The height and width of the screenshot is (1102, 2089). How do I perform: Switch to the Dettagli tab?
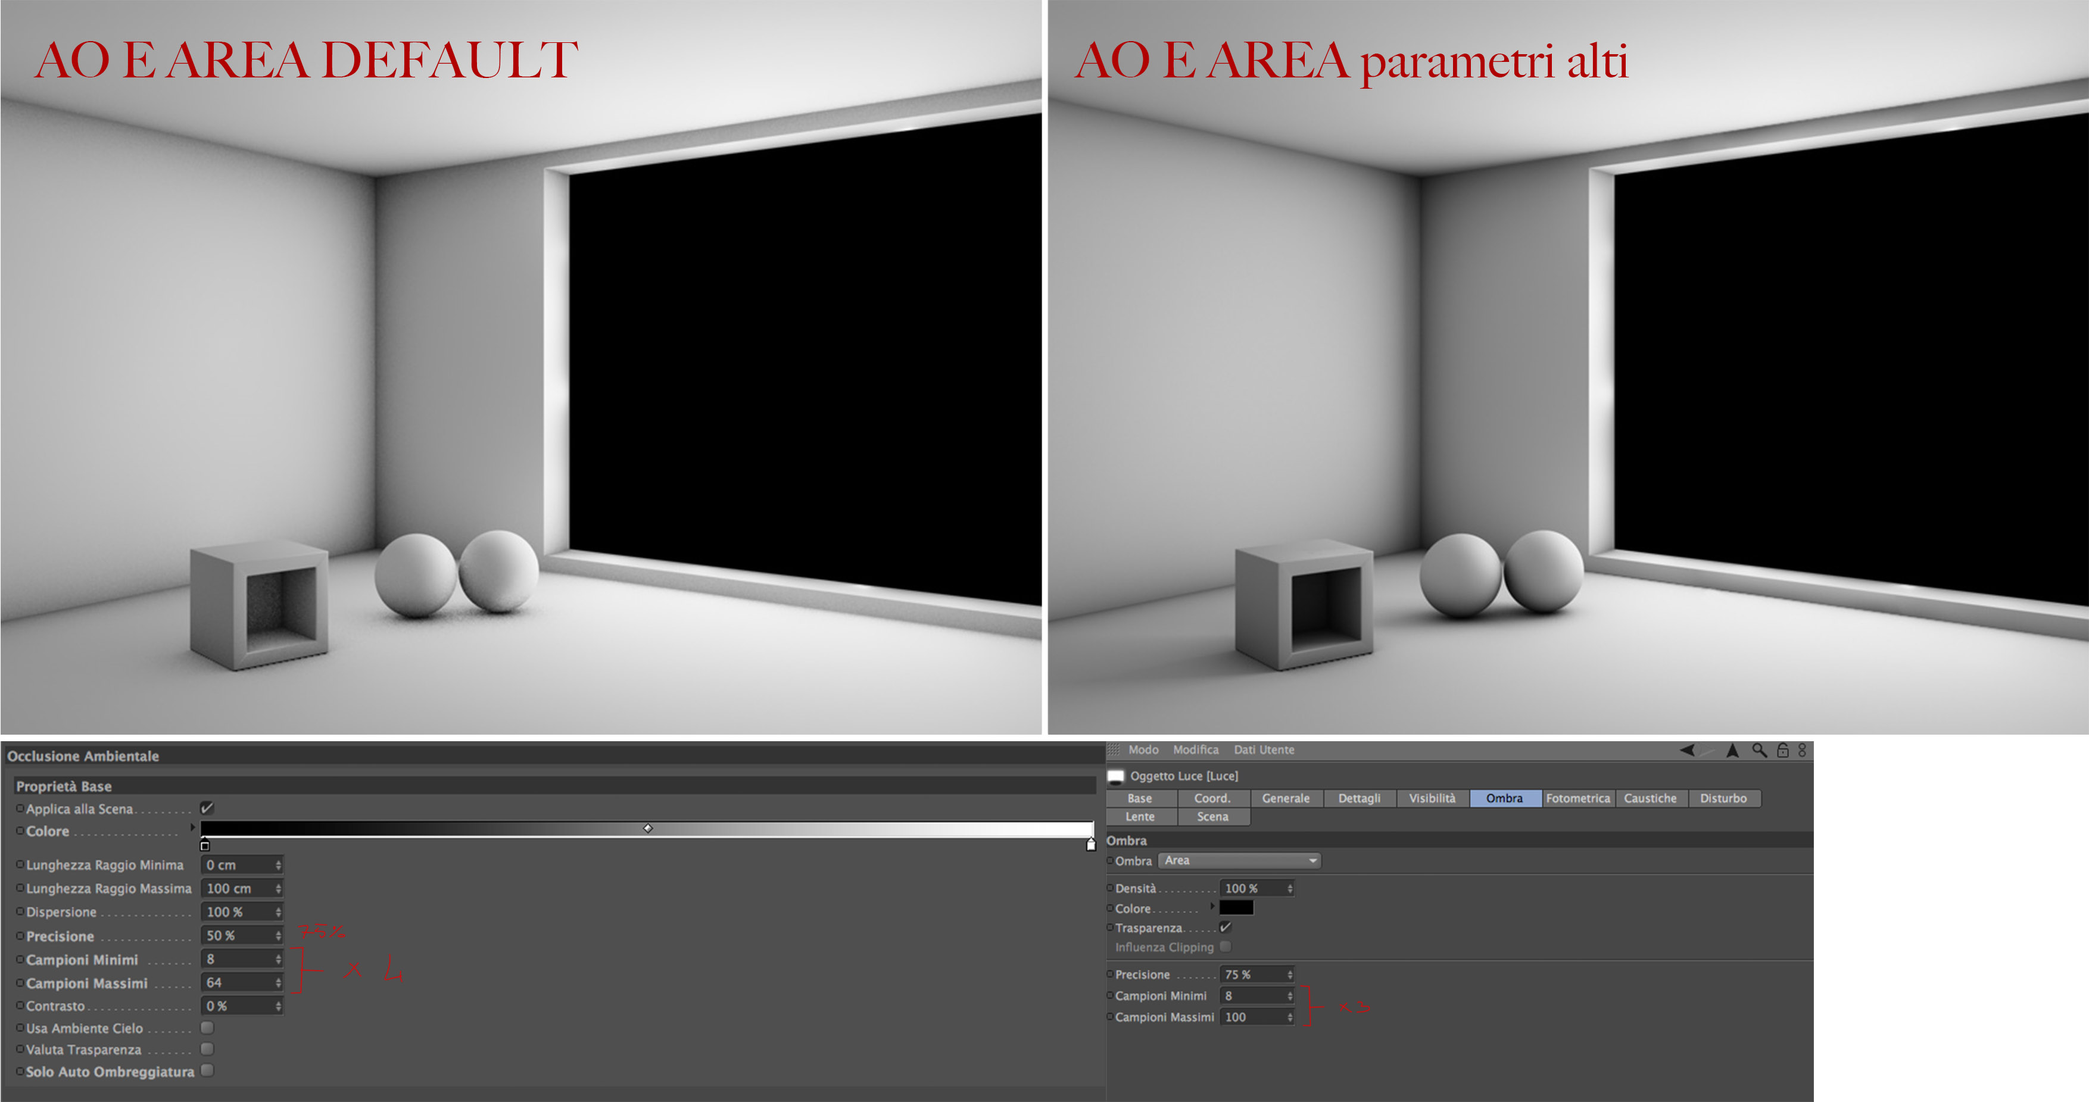pyautogui.click(x=1358, y=798)
